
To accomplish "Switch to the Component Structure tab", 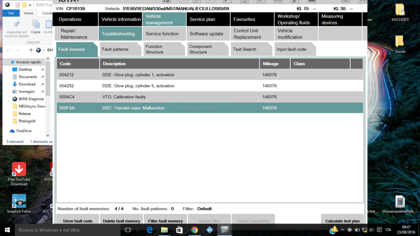I will click(207, 49).
